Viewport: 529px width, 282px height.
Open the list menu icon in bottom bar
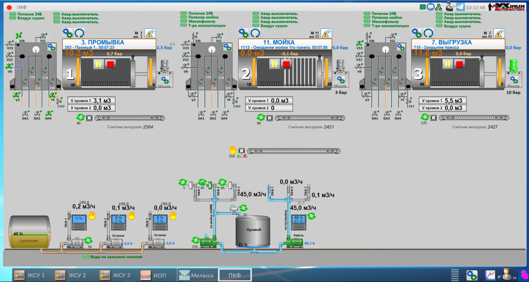[x=455, y=275]
